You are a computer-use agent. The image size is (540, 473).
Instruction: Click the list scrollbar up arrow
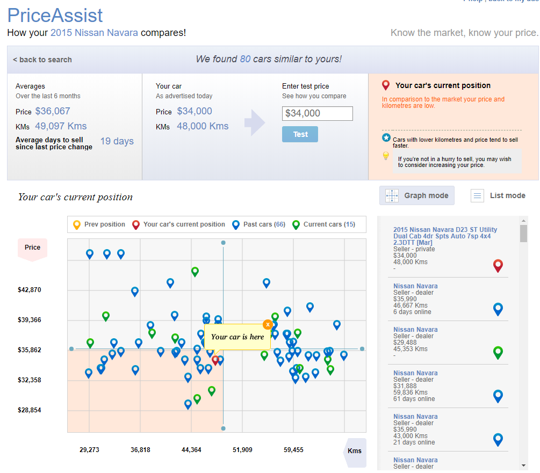click(x=523, y=221)
